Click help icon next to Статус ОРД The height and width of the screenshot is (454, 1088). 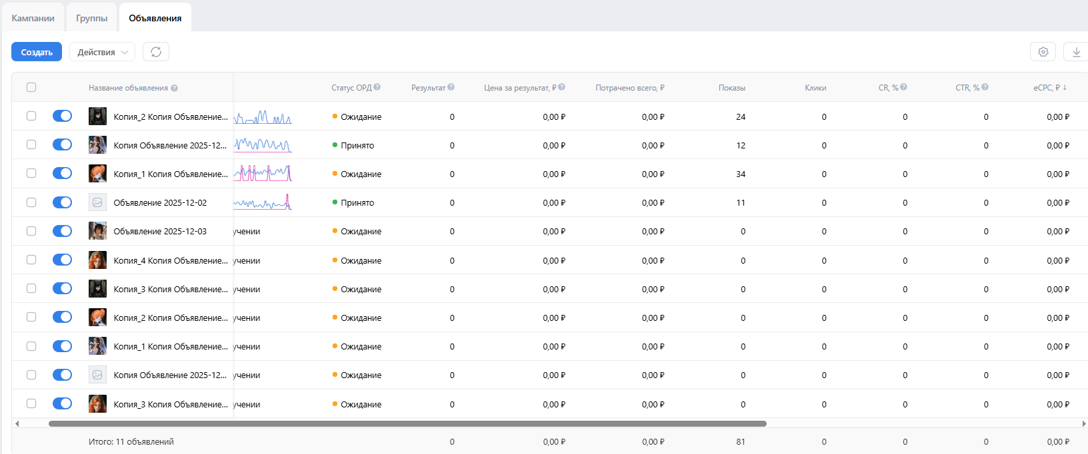point(377,87)
